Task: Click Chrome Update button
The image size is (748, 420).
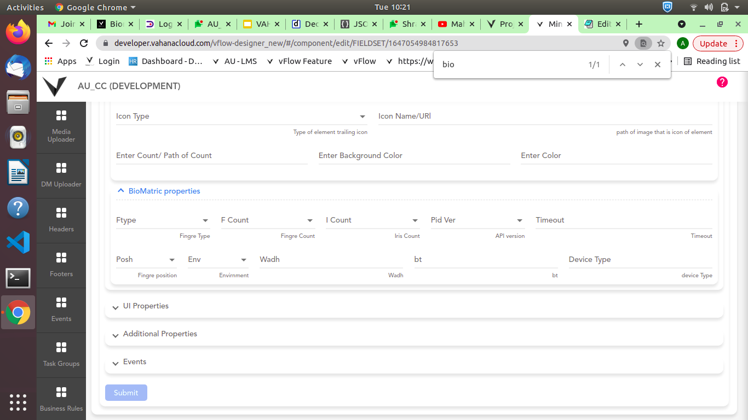Action: pos(718,43)
